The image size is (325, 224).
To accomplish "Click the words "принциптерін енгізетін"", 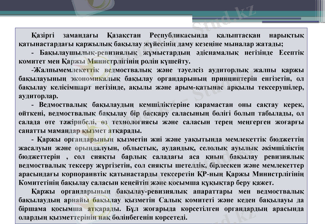I will point(251,79).
